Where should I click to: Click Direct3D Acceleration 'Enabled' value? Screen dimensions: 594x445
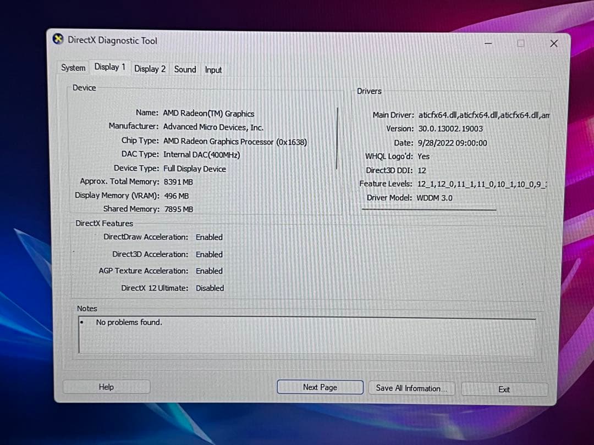(209, 255)
